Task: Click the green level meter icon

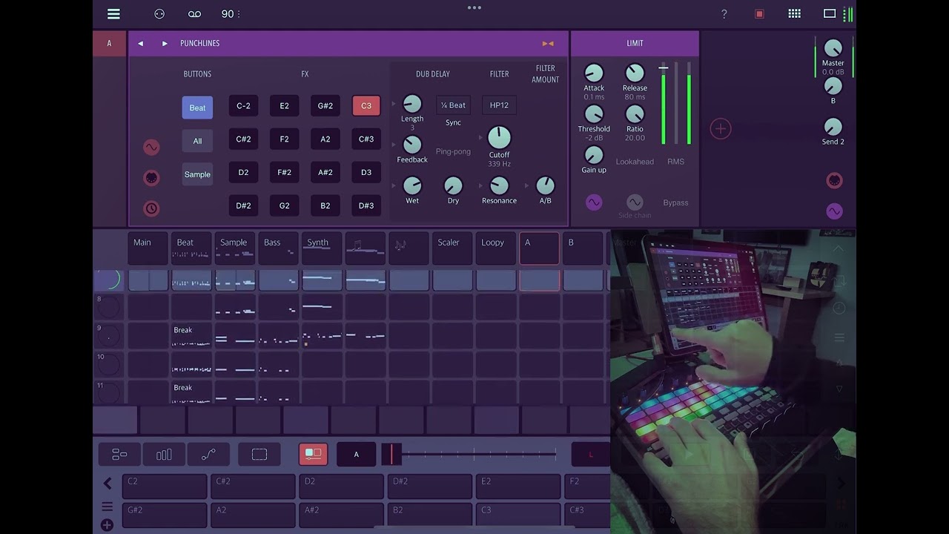Action: click(x=848, y=13)
